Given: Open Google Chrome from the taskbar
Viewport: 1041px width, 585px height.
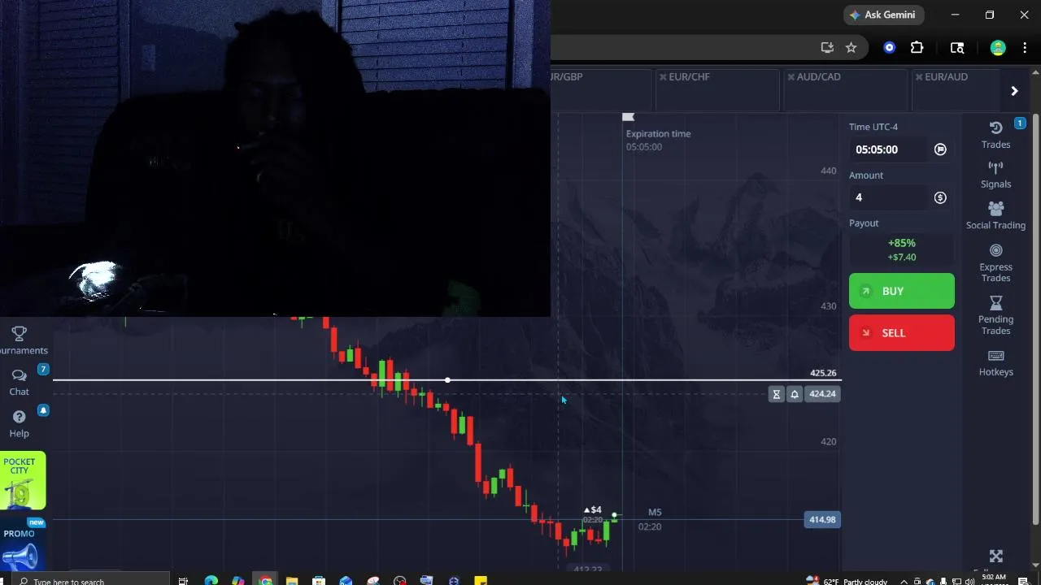Looking at the screenshot, I should tap(265, 580).
